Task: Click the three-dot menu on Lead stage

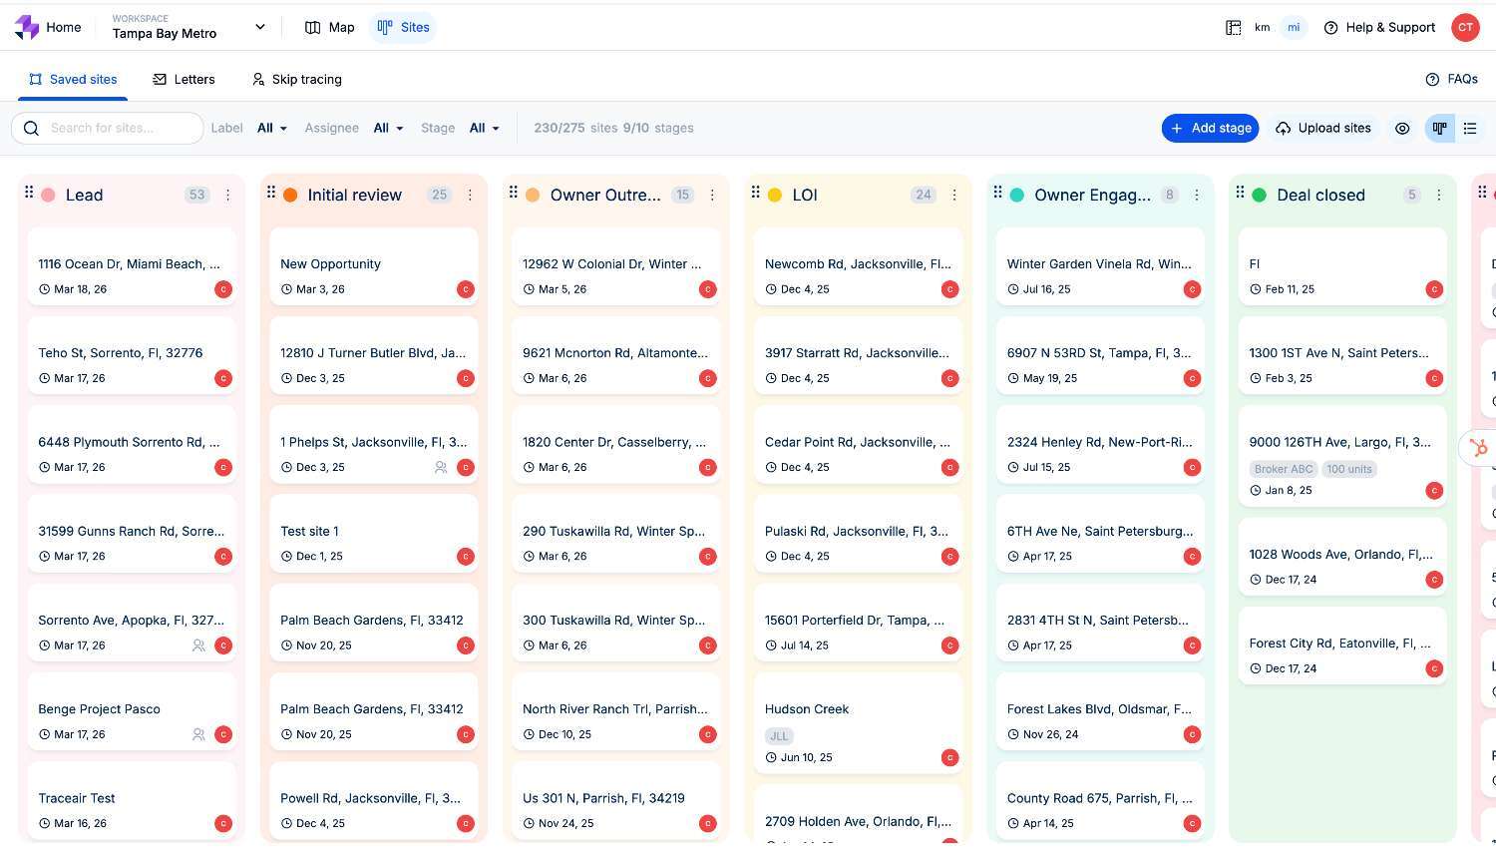Action: 228,196
